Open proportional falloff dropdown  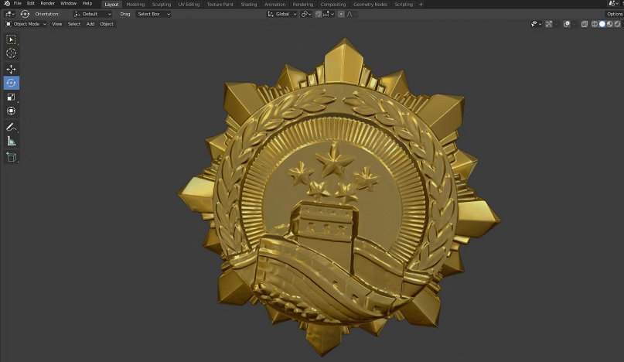coord(351,14)
